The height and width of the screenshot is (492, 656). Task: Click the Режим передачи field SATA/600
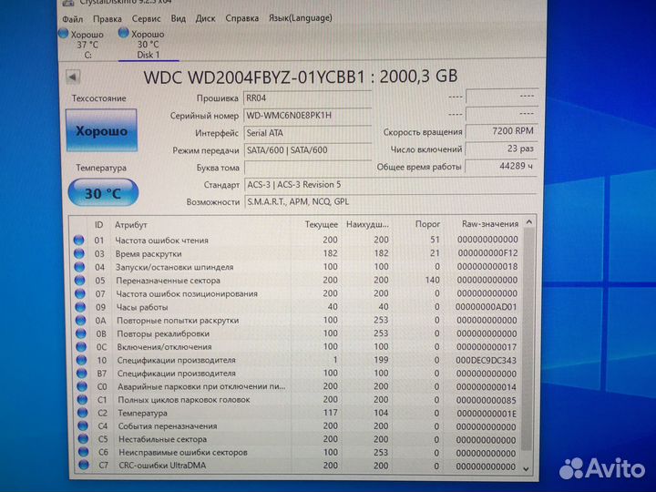tap(308, 149)
